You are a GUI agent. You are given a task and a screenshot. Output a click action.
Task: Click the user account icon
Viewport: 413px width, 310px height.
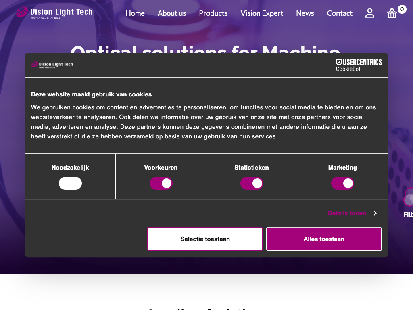[369, 13]
